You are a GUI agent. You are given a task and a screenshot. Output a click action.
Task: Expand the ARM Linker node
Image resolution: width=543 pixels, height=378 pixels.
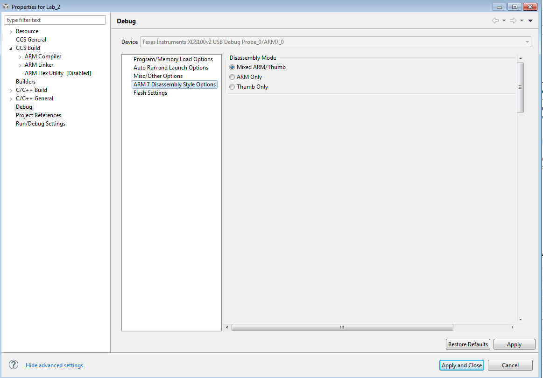pos(20,65)
